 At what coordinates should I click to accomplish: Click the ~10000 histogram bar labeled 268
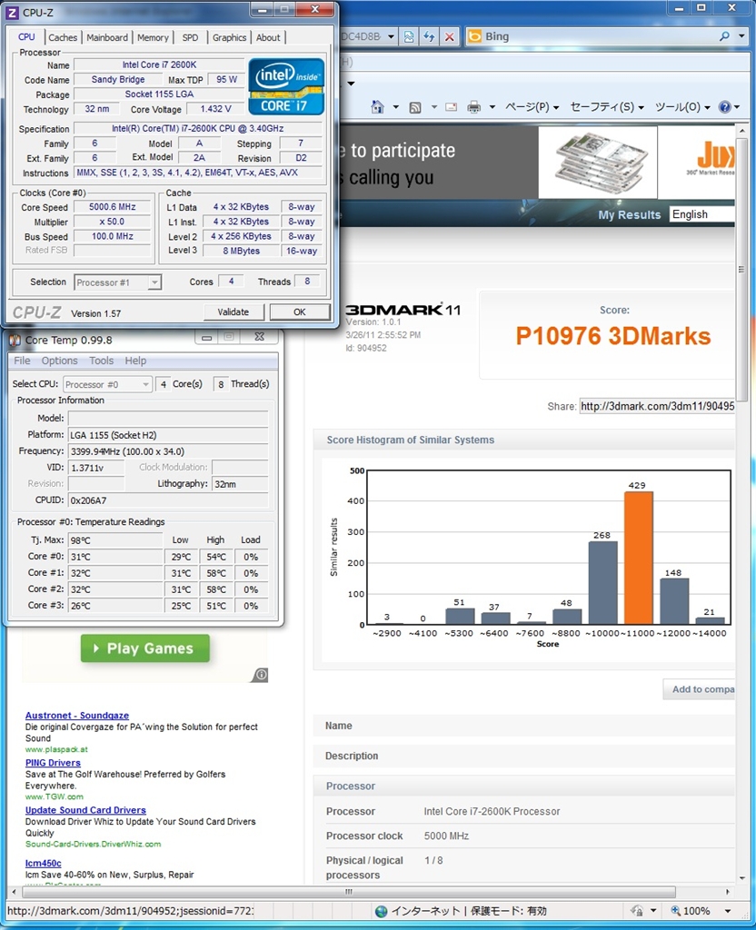point(602,582)
